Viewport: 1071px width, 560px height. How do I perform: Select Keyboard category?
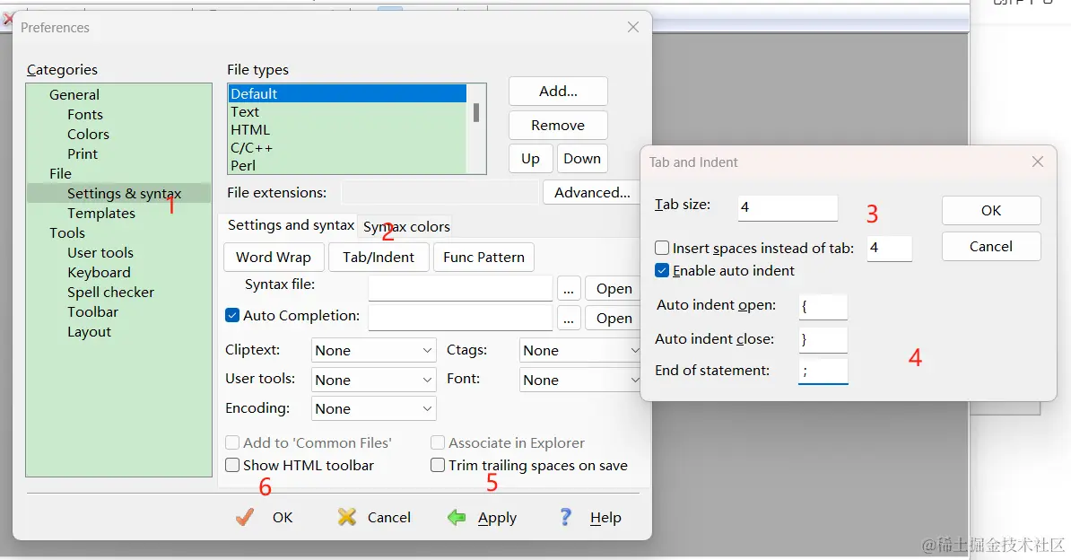[x=99, y=273]
